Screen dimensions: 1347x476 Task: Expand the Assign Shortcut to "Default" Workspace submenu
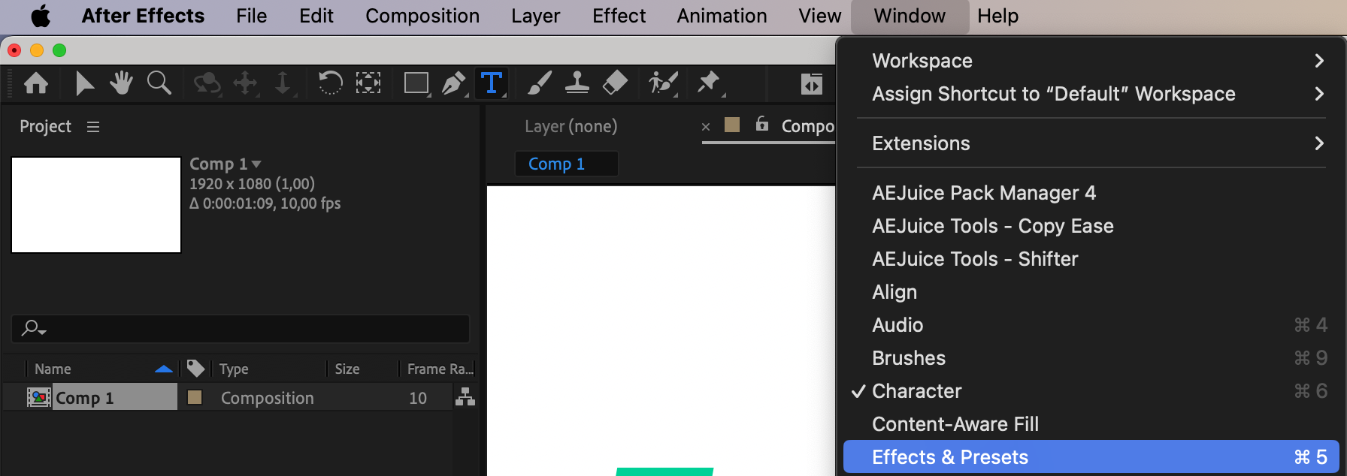coord(1091,94)
